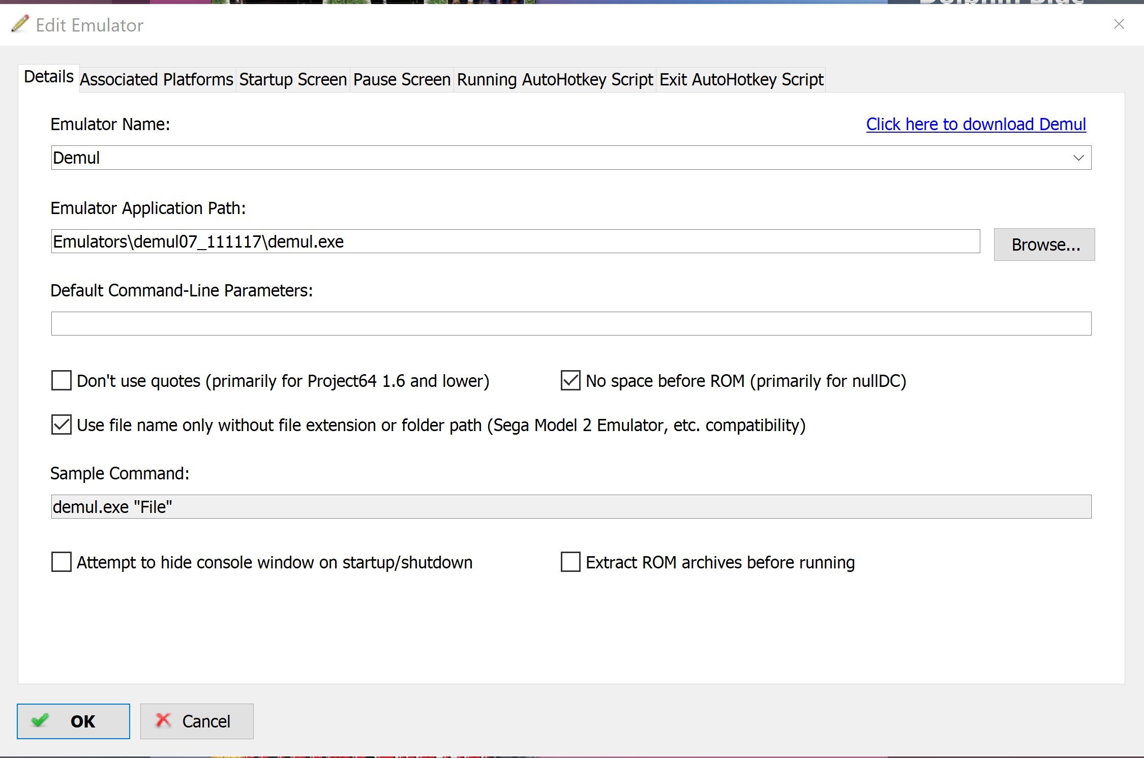Click the Default Command-Line Parameters: label
This screenshot has height=758, width=1144.
point(182,290)
